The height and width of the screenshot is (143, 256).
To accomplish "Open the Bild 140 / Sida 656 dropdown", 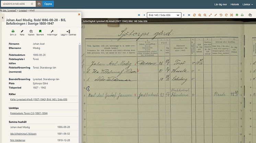I will 164,15.
